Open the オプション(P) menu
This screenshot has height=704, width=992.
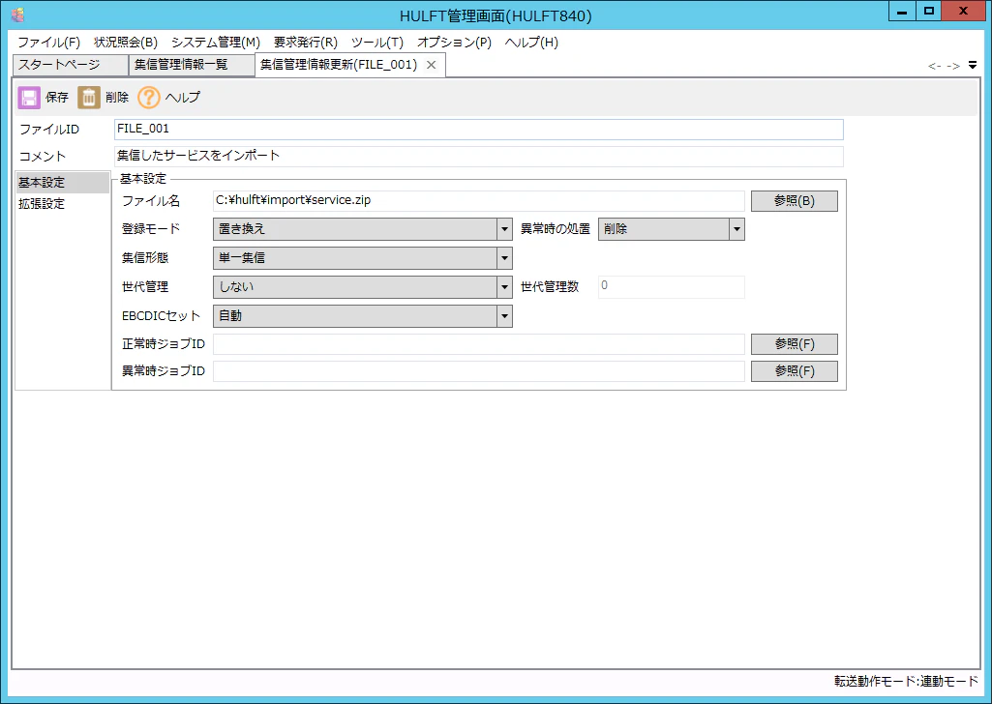pos(454,43)
